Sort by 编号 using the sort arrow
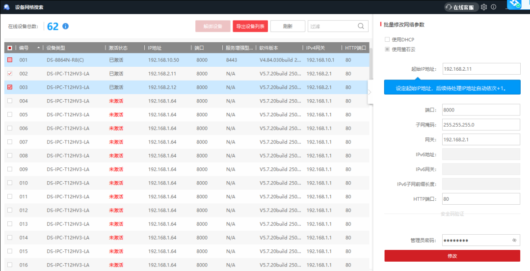This screenshot has height=271, width=530. [39, 48]
